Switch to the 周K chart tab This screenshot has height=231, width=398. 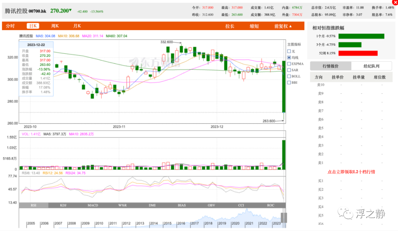[x=55, y=26]
